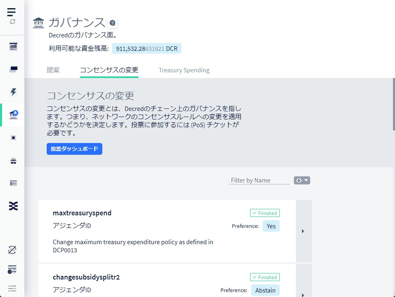
Task: Click the circular refresh arrows below hamburger menu
Action: (13, 22)
